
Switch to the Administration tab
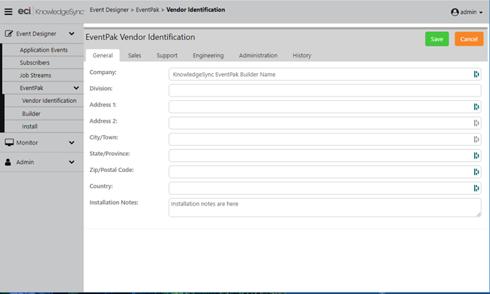(258, 55)
